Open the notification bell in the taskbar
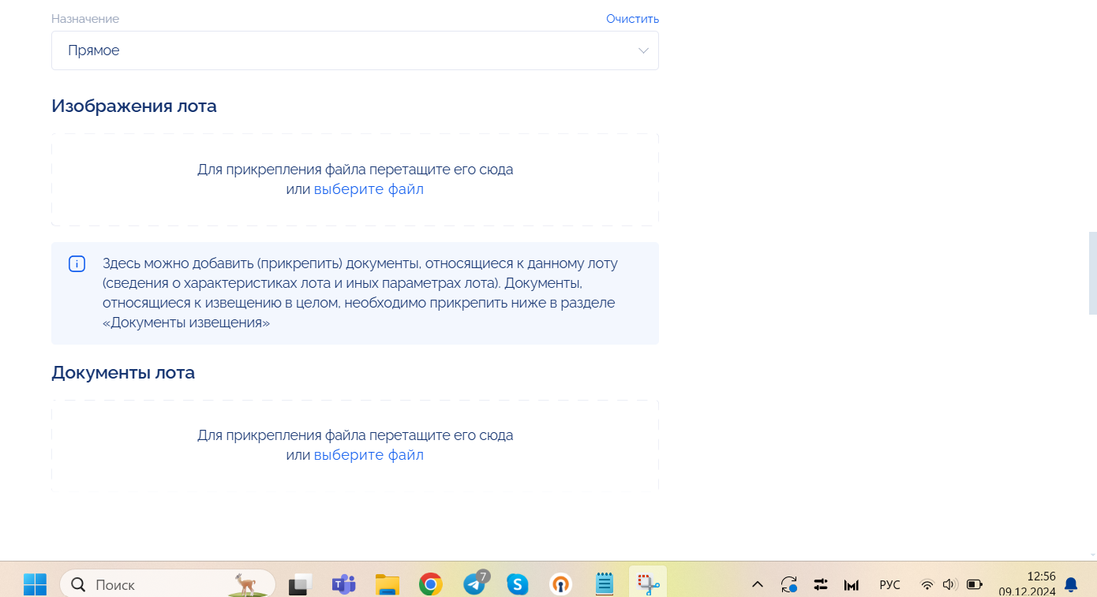 [x=1071, y=584]
